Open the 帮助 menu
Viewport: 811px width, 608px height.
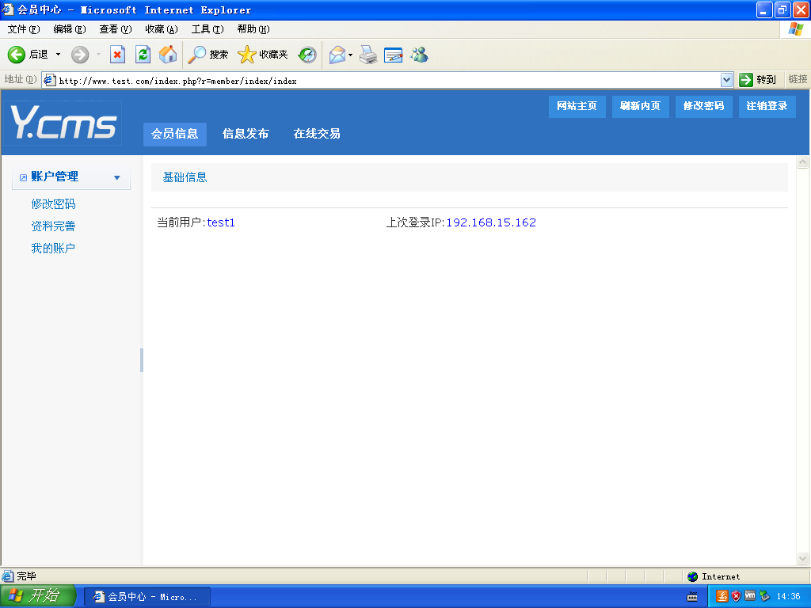(253, 29)
